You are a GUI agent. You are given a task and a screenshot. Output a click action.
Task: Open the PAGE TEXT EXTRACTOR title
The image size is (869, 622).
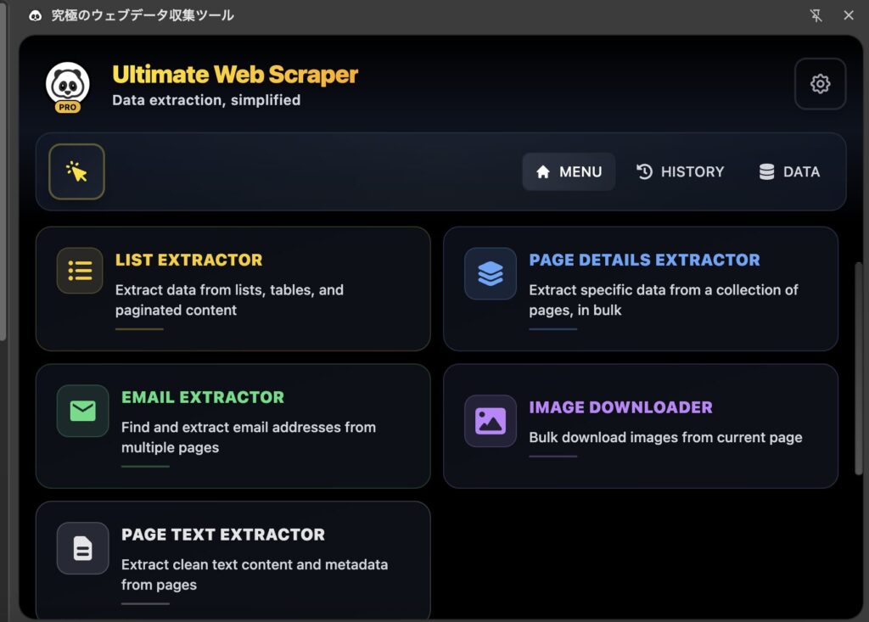223,535
